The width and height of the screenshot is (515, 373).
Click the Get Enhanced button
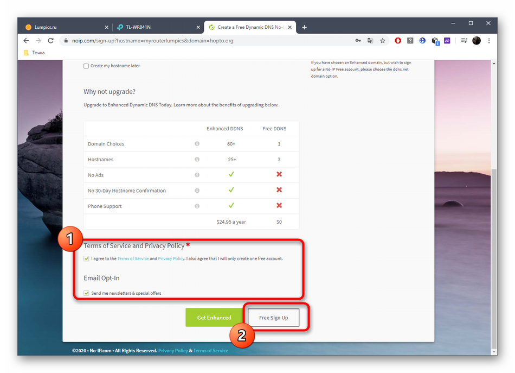coord(214,318)
